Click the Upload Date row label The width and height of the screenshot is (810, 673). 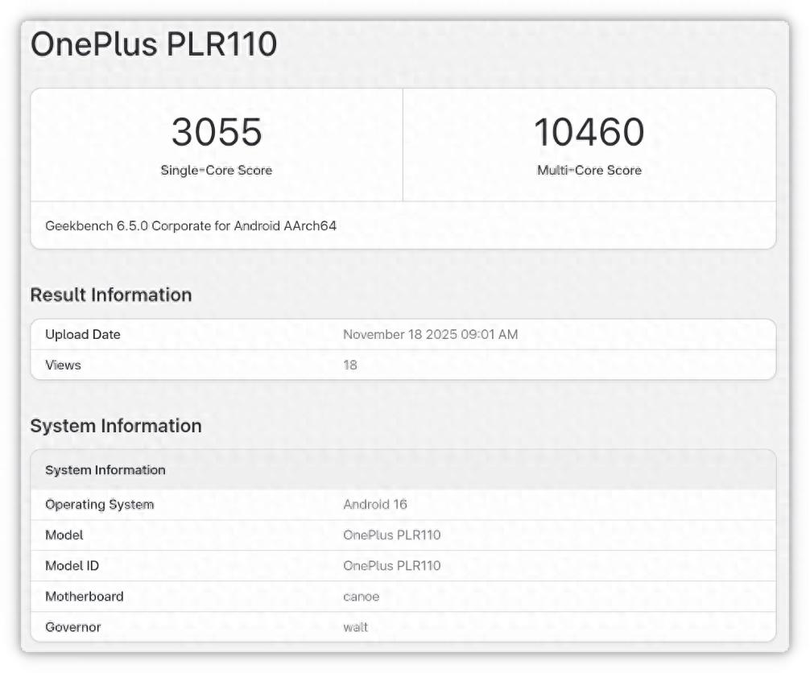(x=83, y=334)
